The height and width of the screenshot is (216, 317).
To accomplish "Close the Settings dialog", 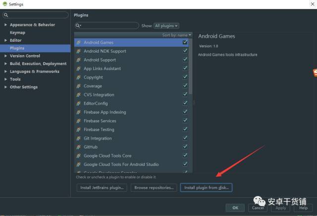I will point(313,4).
